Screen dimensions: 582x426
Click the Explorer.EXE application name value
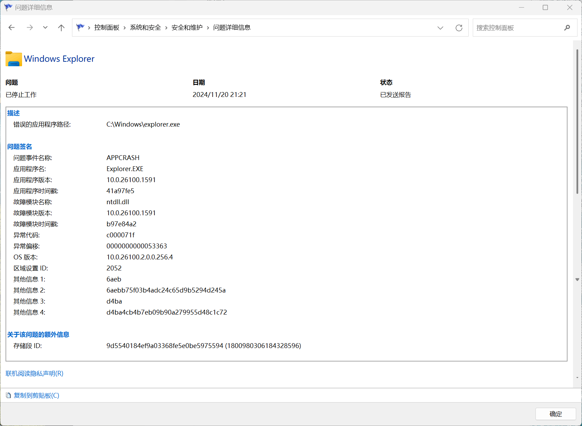(125, 169)
